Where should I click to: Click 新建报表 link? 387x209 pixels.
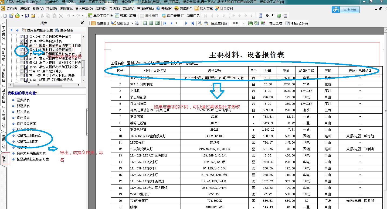(23, 106)
